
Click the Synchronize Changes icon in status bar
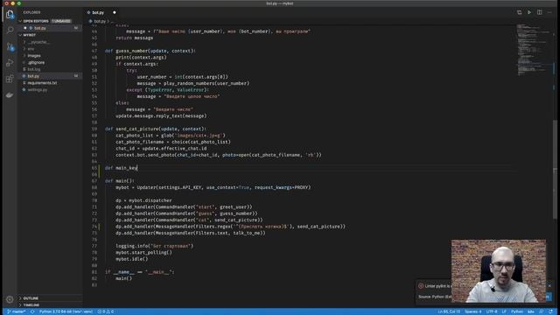[x=32, y=311]
